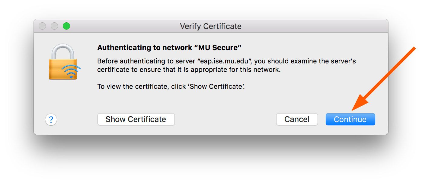
Task: Click the "Verify Certificate" window title
Action: click(x=211, y=26)
